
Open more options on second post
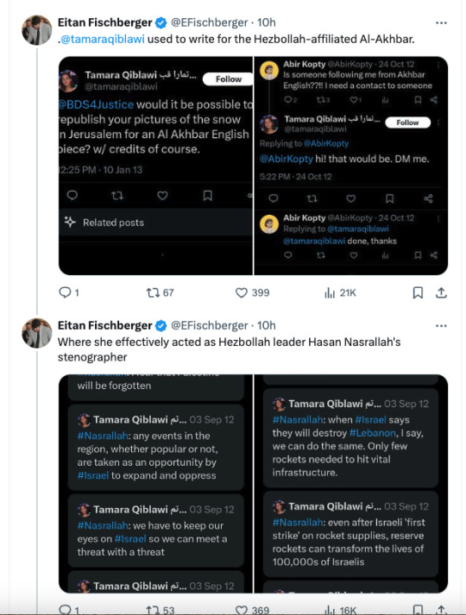[x=441, y=325]
